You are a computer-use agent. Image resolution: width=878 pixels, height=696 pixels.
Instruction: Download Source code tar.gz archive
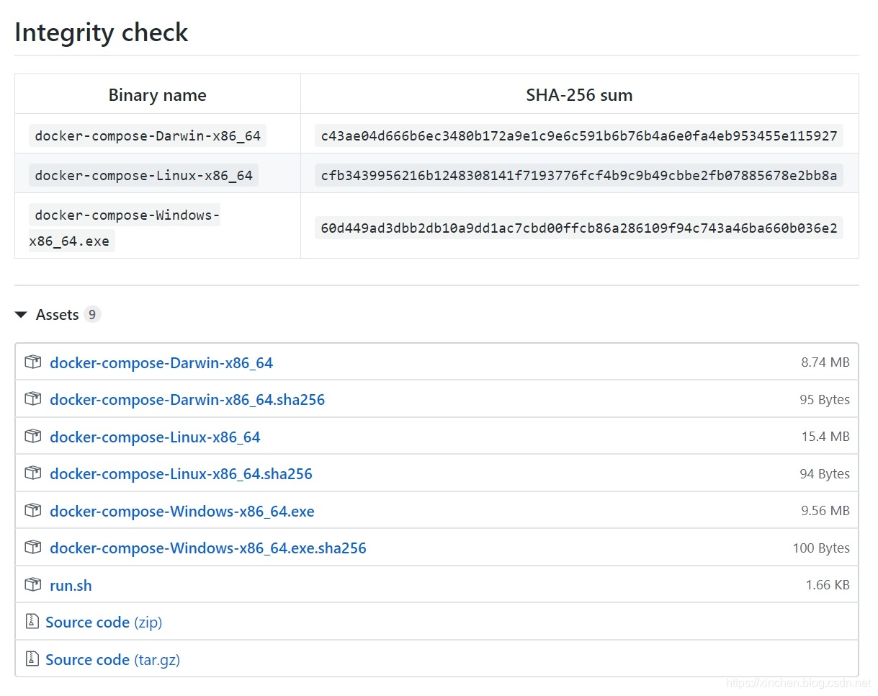click(112, 659)
